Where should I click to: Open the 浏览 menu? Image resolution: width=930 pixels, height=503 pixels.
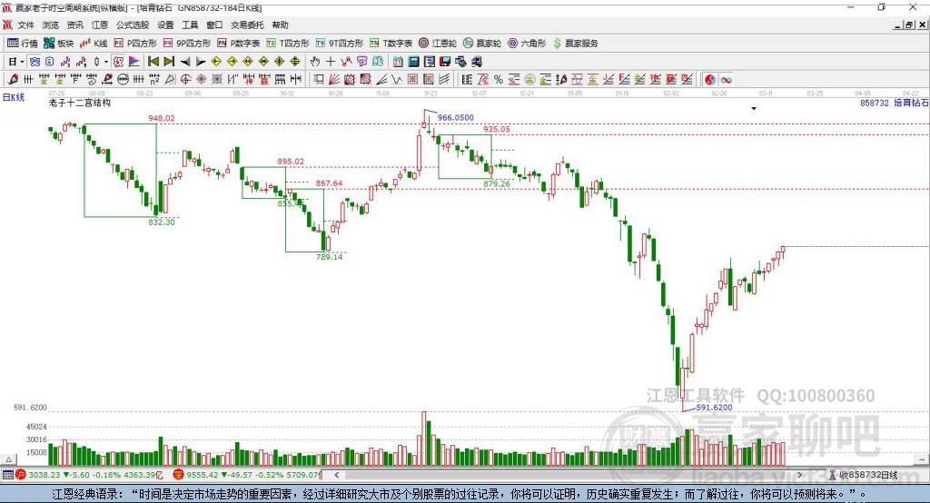tap(51, 25)
